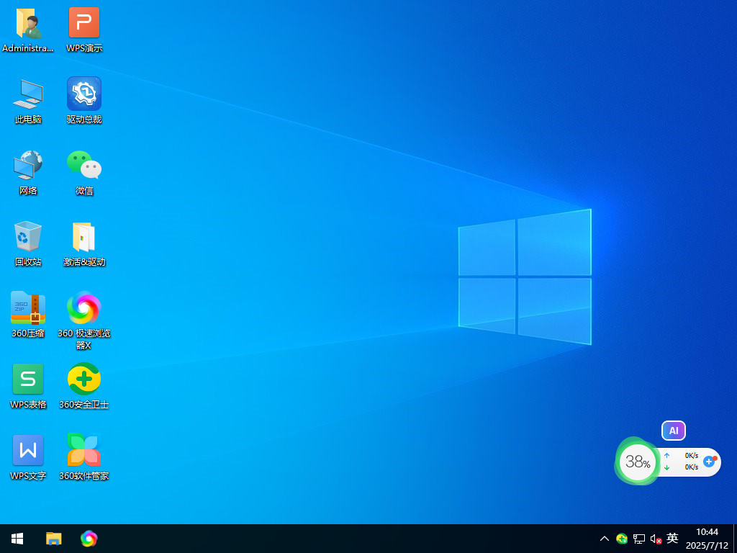Open the taskbar clock showing 10:44

pyautogui.click(x=707, y=539)
